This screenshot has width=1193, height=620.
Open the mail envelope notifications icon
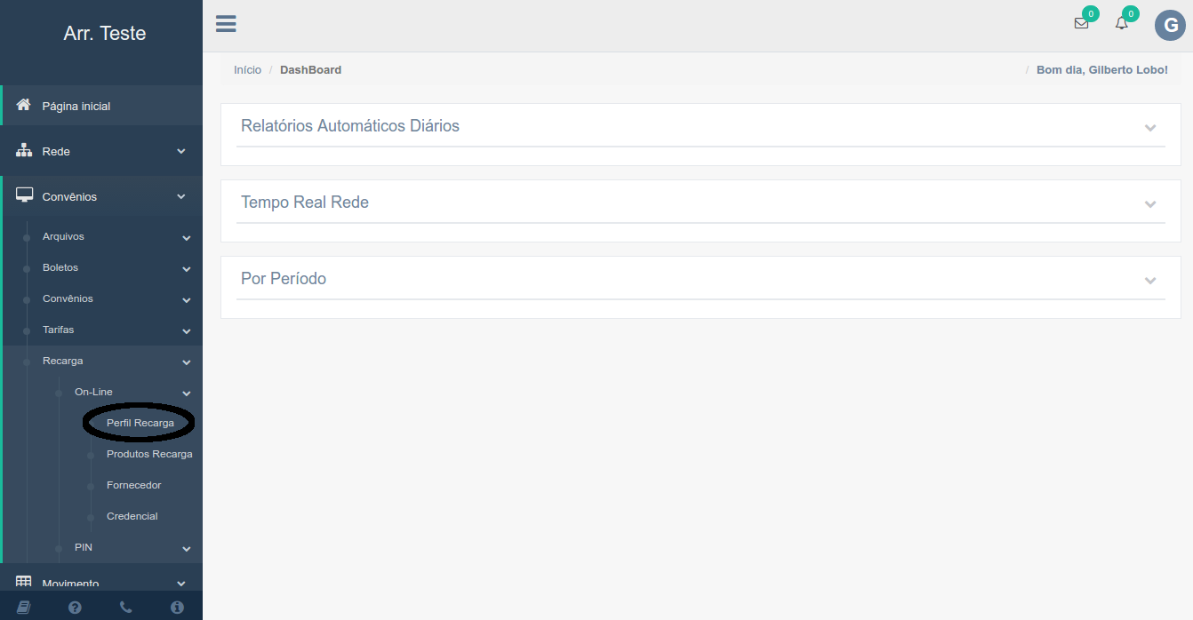coord(1081,24)
